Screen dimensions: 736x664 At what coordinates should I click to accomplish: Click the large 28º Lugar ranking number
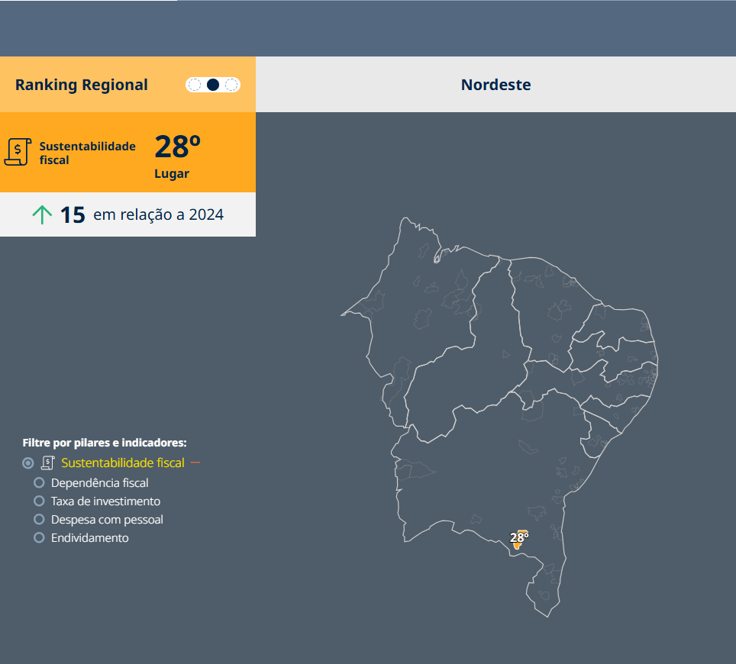click(x=177, y=147)
